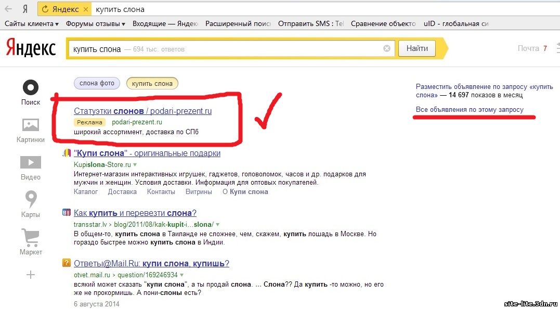Viewport: 560px width, 309px height.
Task: Open the "Купи слона" оригинальные подарки result
Action: (x=147, y=153)
